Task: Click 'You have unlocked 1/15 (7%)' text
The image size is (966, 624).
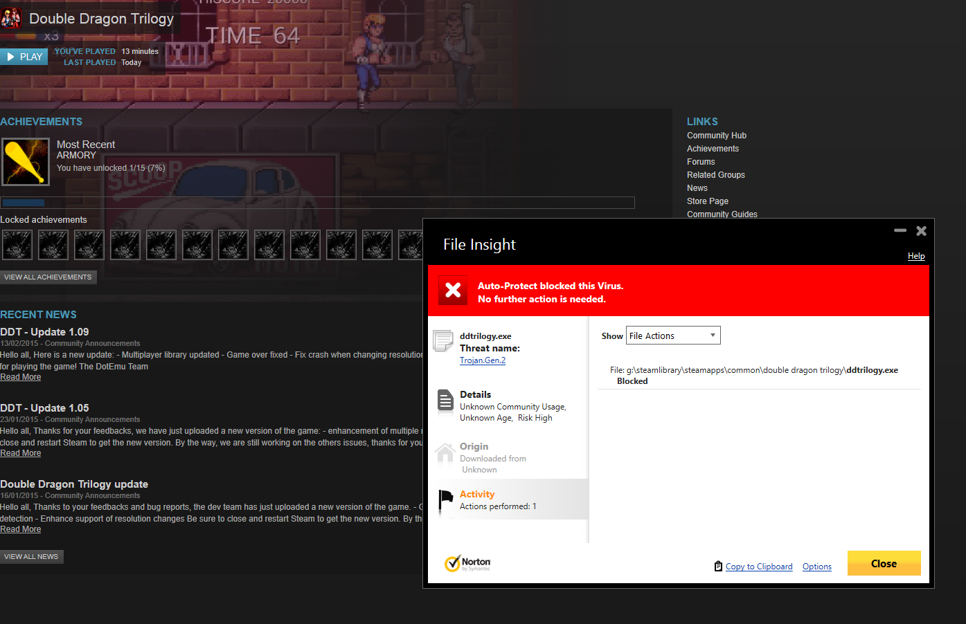Action: click(111, 168)
